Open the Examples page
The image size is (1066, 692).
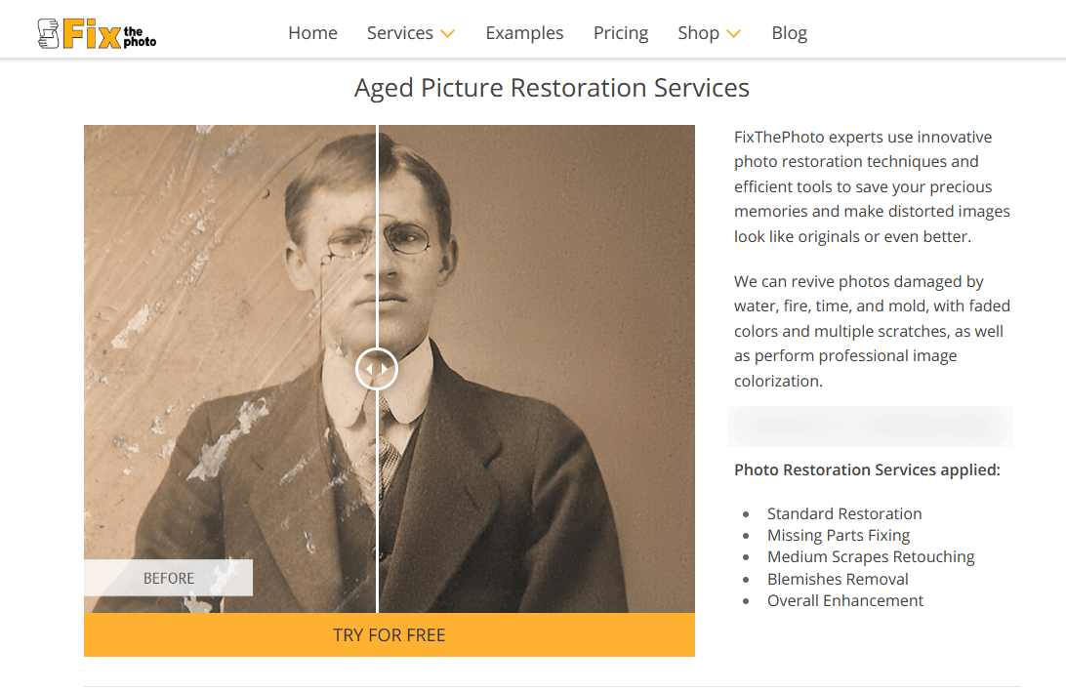pyautogui.click(x=524, y=33)
